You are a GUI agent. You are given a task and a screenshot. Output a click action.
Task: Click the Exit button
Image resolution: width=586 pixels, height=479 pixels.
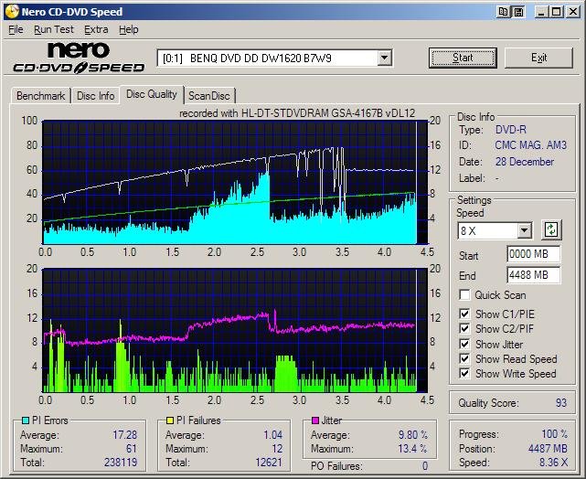[x=538, y=58]
